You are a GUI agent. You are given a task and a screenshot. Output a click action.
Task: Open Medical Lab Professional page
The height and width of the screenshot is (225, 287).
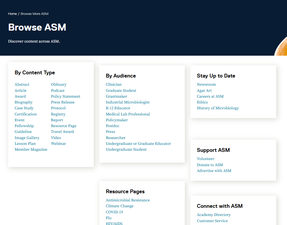tap(128, 114)
